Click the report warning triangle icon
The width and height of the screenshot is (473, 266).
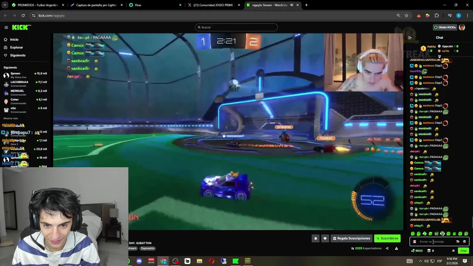pyautogui.click(x=396, y=249)
